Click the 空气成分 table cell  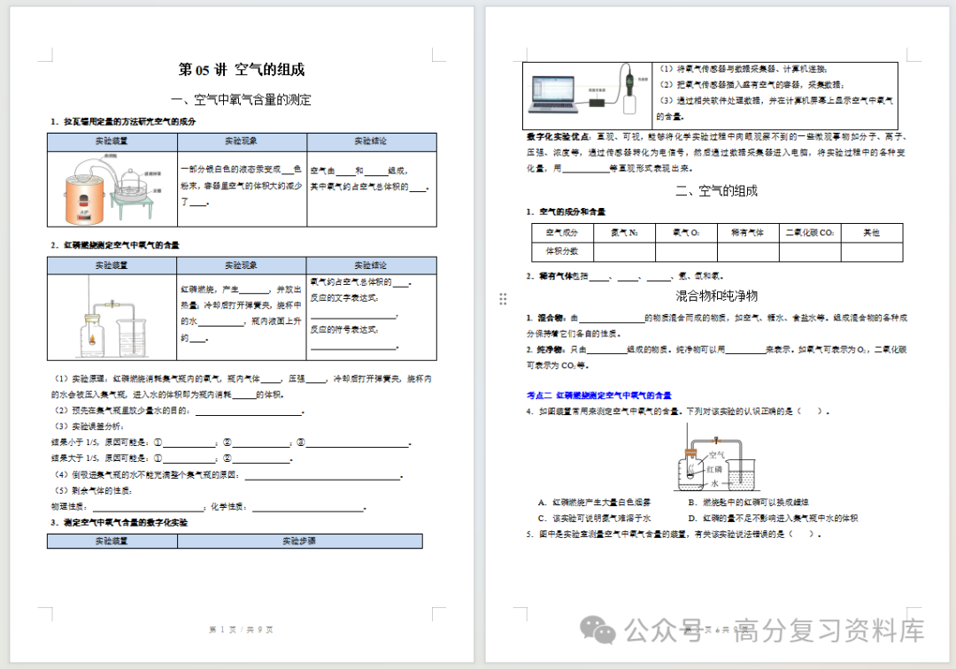(561, 233)
